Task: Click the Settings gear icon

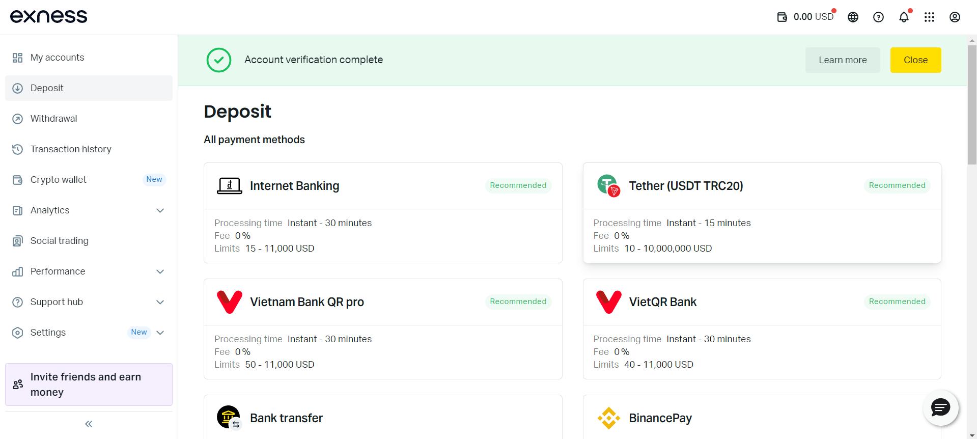Action: [17, 333]
